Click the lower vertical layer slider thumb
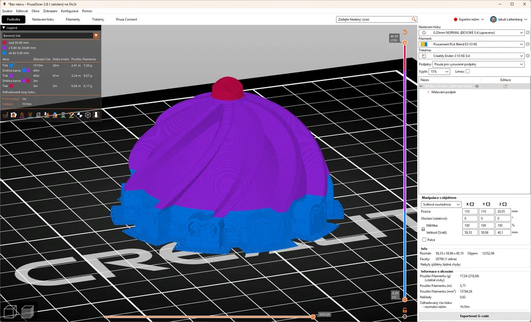The image size is (531, 322). (x=405, y=299)
